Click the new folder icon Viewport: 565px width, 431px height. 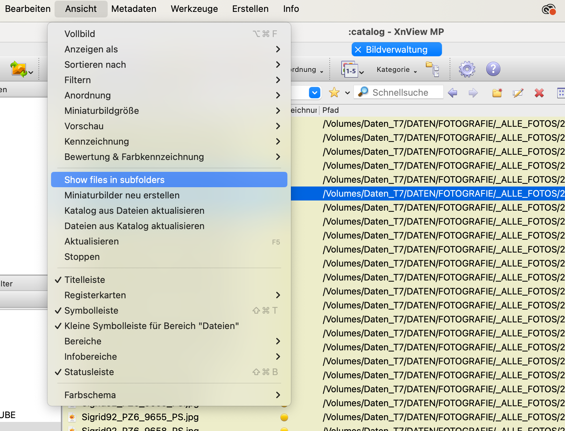[x=497, y=93]
